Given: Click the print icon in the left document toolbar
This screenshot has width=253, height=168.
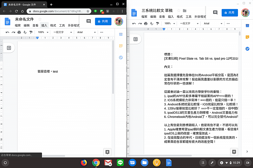Looking at the screenshot, I should (x=19, y=32).
